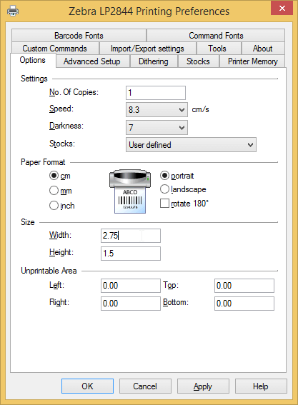Expand the Speed dropdown

tap(157, 110)
